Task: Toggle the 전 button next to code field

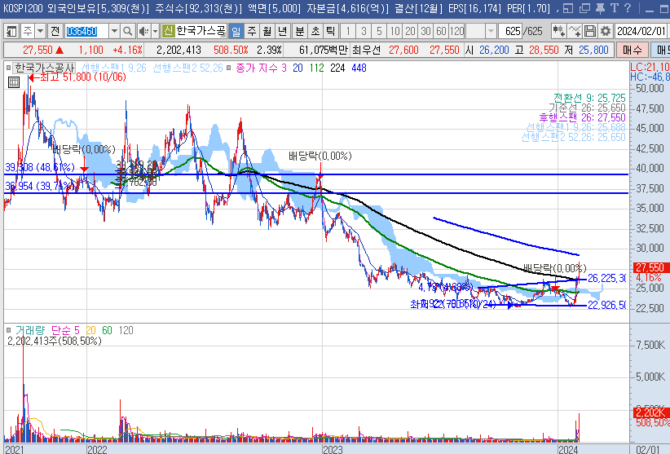Action: click(x=55, y=31)
